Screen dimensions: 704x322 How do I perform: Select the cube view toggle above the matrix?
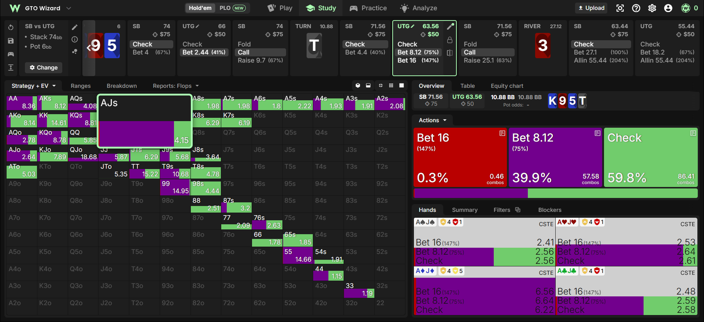pos(358,85)
